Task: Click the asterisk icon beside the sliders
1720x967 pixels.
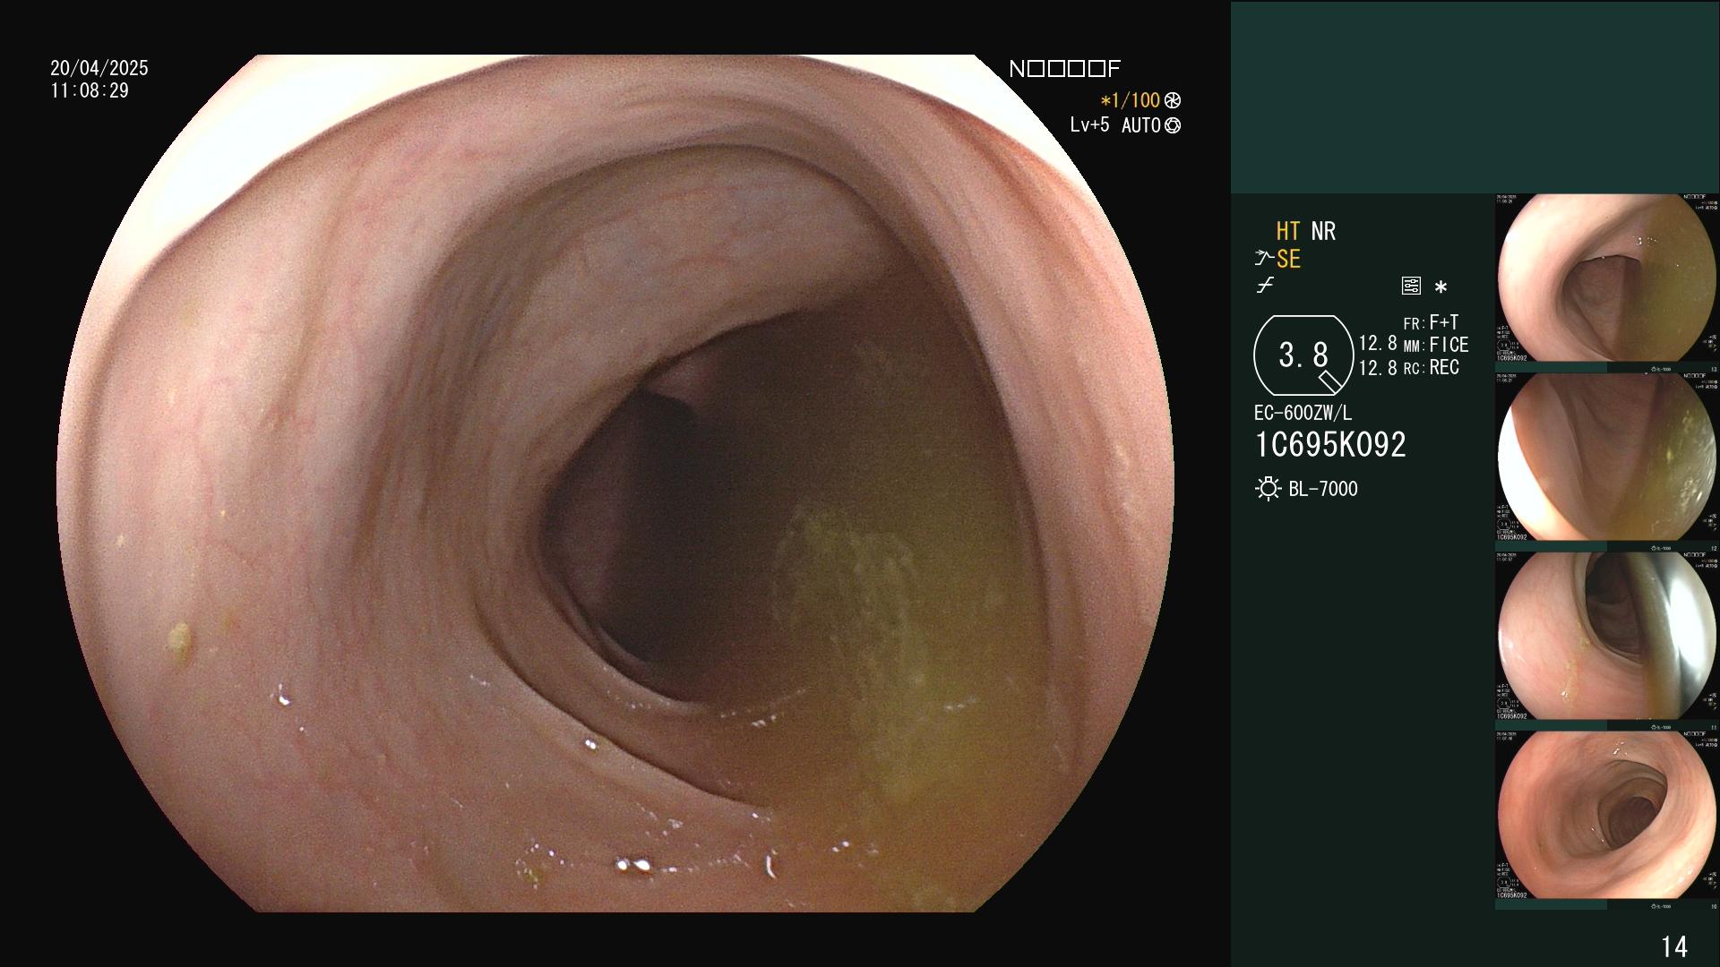Action: coord(1440,287)
